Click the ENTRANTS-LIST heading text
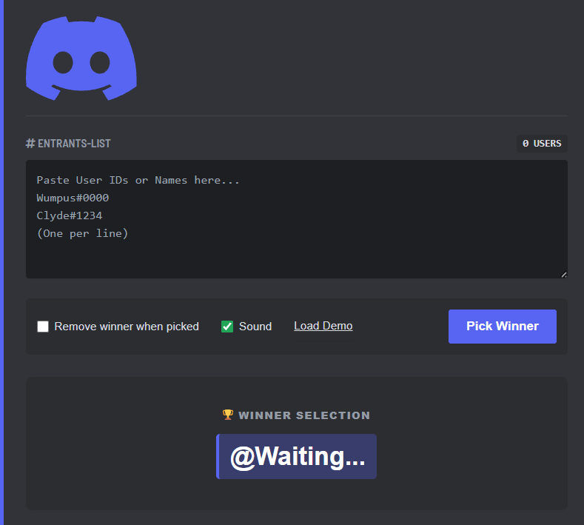Viewport: 584px width, 525px height. [74, 144]
